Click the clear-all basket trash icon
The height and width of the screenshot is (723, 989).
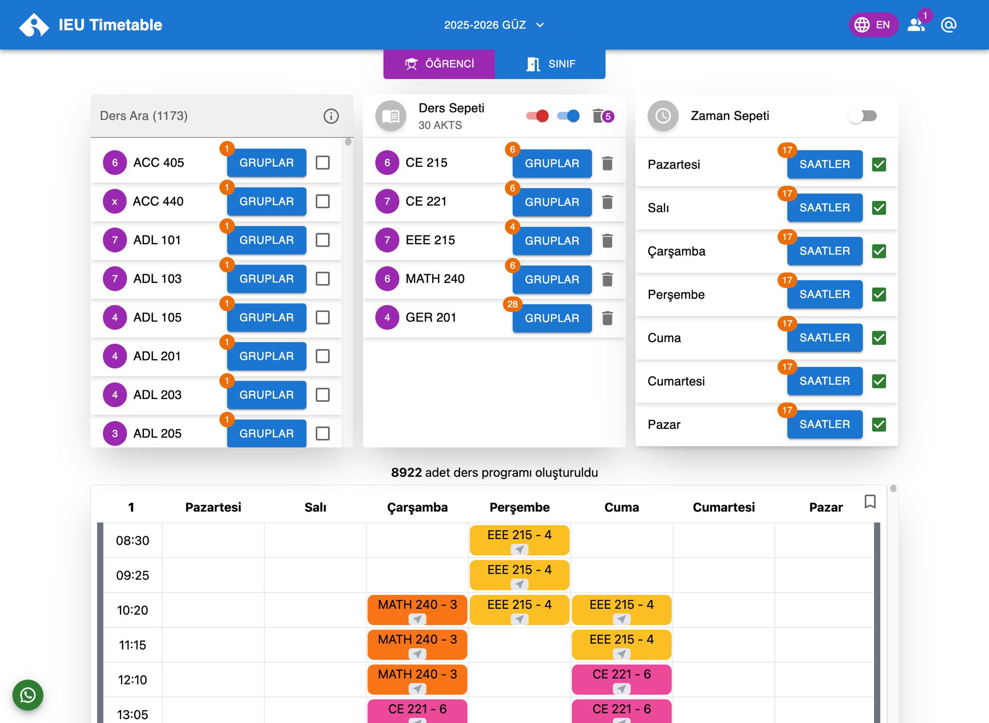(x=599, y=116)
